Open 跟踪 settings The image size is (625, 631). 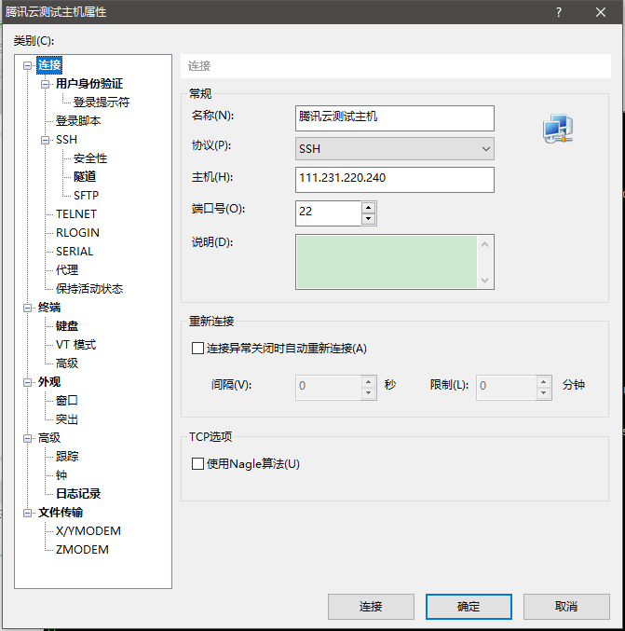[67, 457]
